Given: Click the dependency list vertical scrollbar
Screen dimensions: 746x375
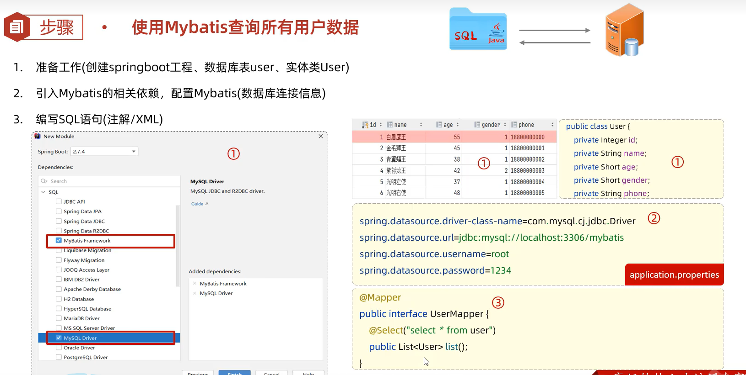Looking at the screenshot, I should click(178, 246).
